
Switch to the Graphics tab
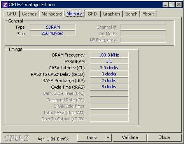coord(112,14)
